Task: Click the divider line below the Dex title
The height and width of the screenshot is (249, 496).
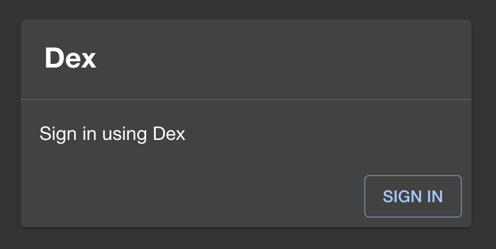Action: [246, 99]
